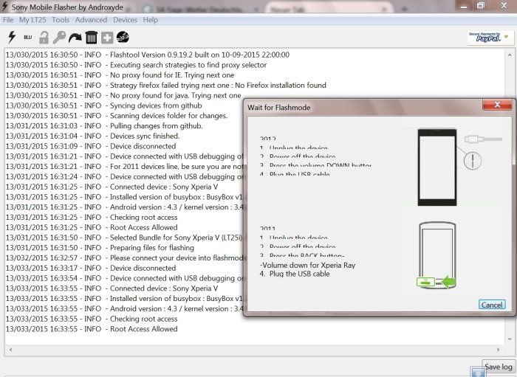Click log line 'Selected Bundle for Sony Xperia V'
The width and height of the screenshot is (517, 377).
click(124, 238)
